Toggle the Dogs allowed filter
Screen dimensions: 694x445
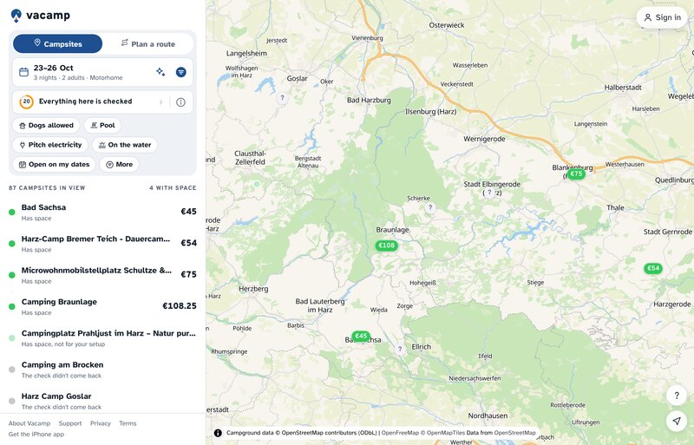[x=46, y=125]
